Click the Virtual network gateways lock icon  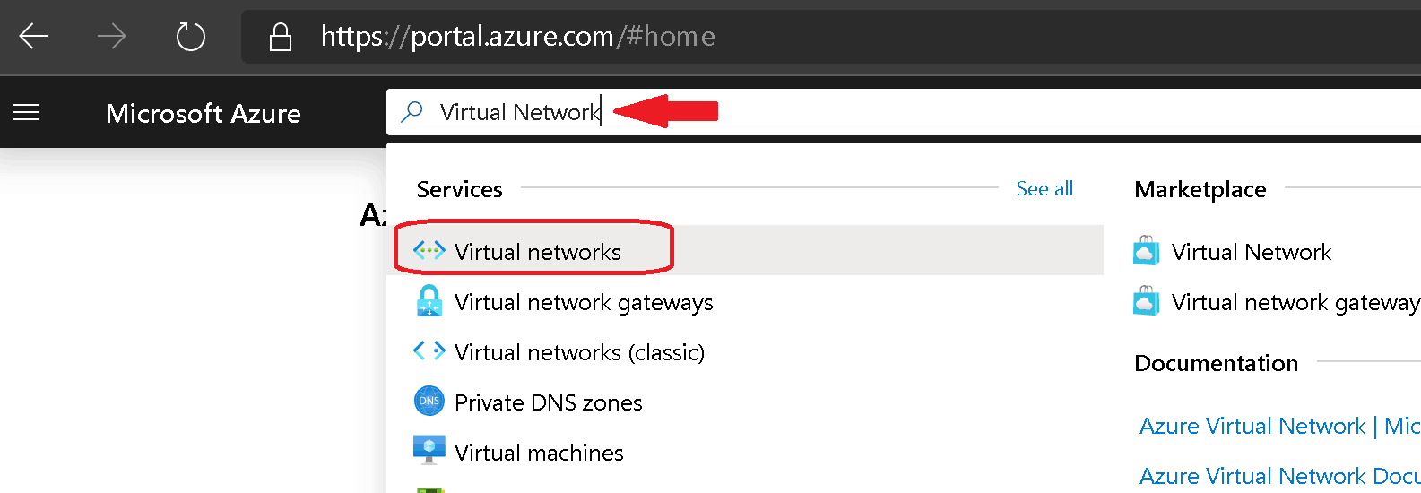429,301
